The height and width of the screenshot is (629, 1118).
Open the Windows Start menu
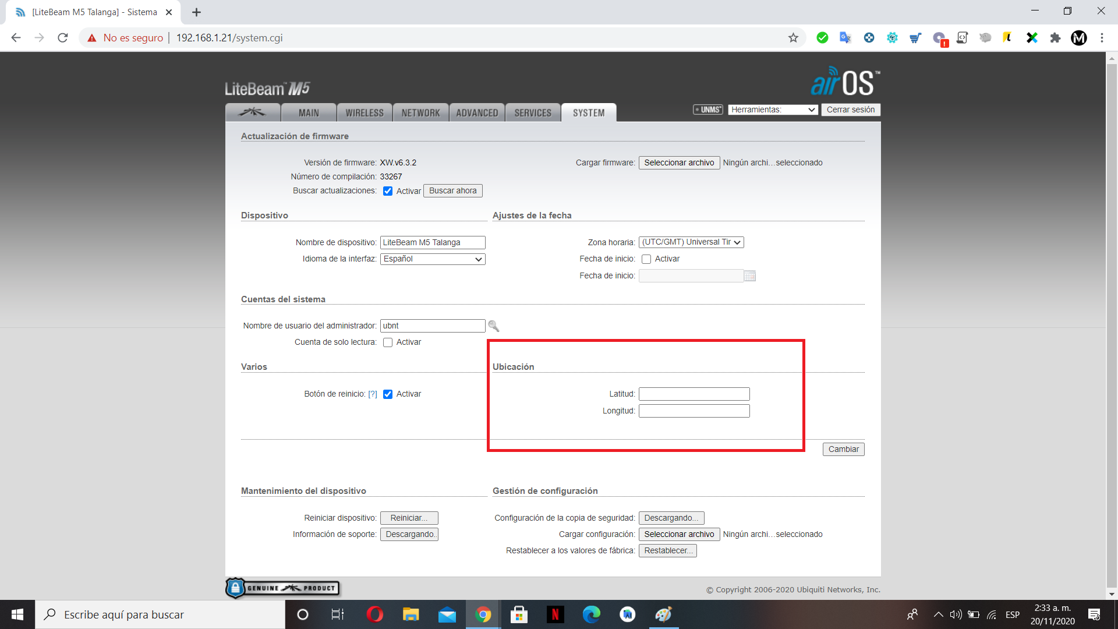point(17,614)
